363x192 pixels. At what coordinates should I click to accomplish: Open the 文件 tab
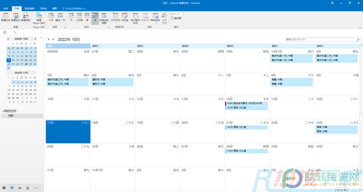point(6,8)
